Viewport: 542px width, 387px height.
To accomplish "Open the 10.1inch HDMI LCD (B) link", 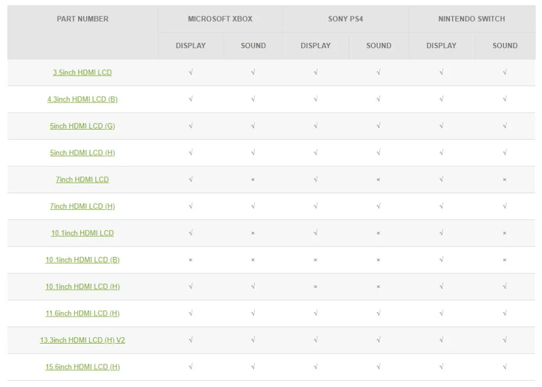I will coord(82,260).
